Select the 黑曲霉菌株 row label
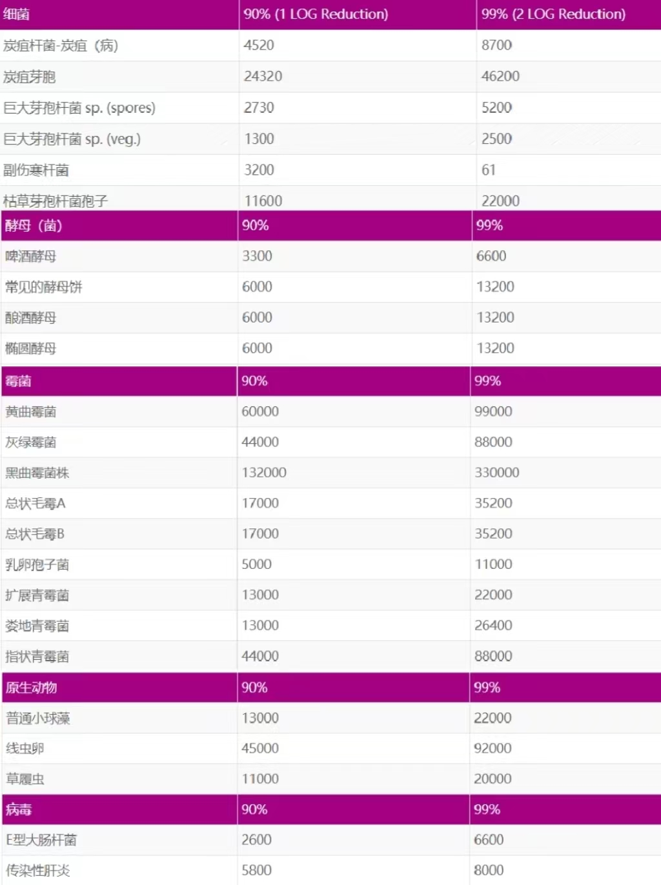The width and height of the screenshot is (661, 885). (37, 473)
